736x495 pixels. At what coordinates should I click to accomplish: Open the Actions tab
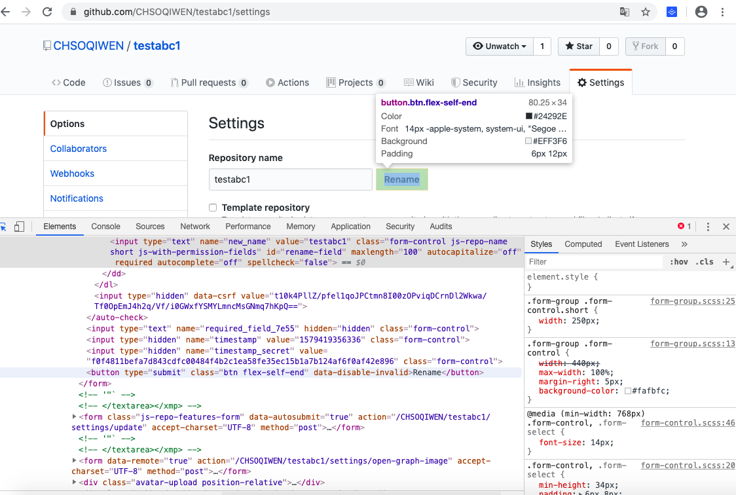(x=287, y=82)
